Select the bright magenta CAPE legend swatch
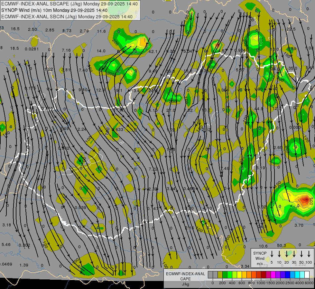Viewport: 315px width, 289px height. 273,275
